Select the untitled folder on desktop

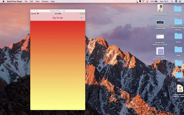pyautogui.click(x=179, y=63)
